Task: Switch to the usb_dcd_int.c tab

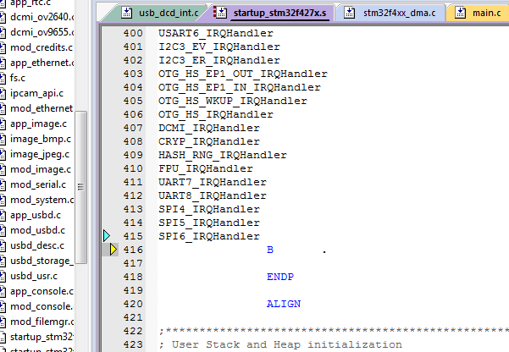Action: [x=159, y=13]
